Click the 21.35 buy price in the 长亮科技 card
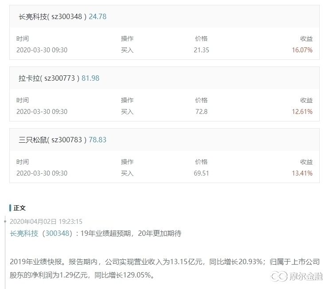 point(201,50)
